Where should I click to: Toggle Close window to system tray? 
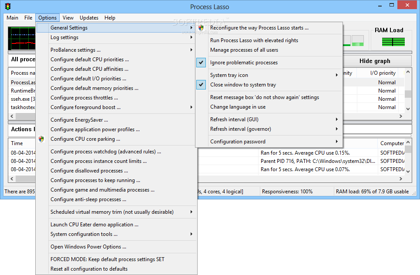(x=201, y=85)
